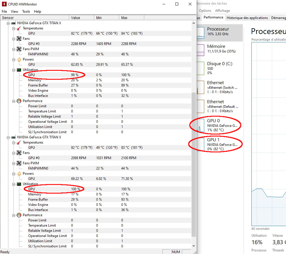The width and height of the screenshot is (286, 254).
Task: Click first GPU's Powers flame icon
Action: 19,59
